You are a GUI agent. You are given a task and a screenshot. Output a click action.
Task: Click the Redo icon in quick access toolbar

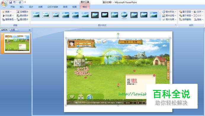[x=20, y=2]
